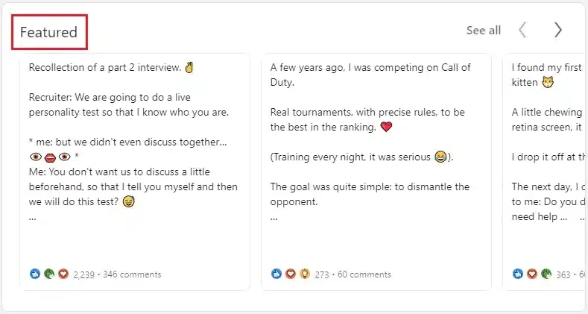
Task: Click the heart icon on the kitten post
Action: pyautogui.click(x=532, y=274)
